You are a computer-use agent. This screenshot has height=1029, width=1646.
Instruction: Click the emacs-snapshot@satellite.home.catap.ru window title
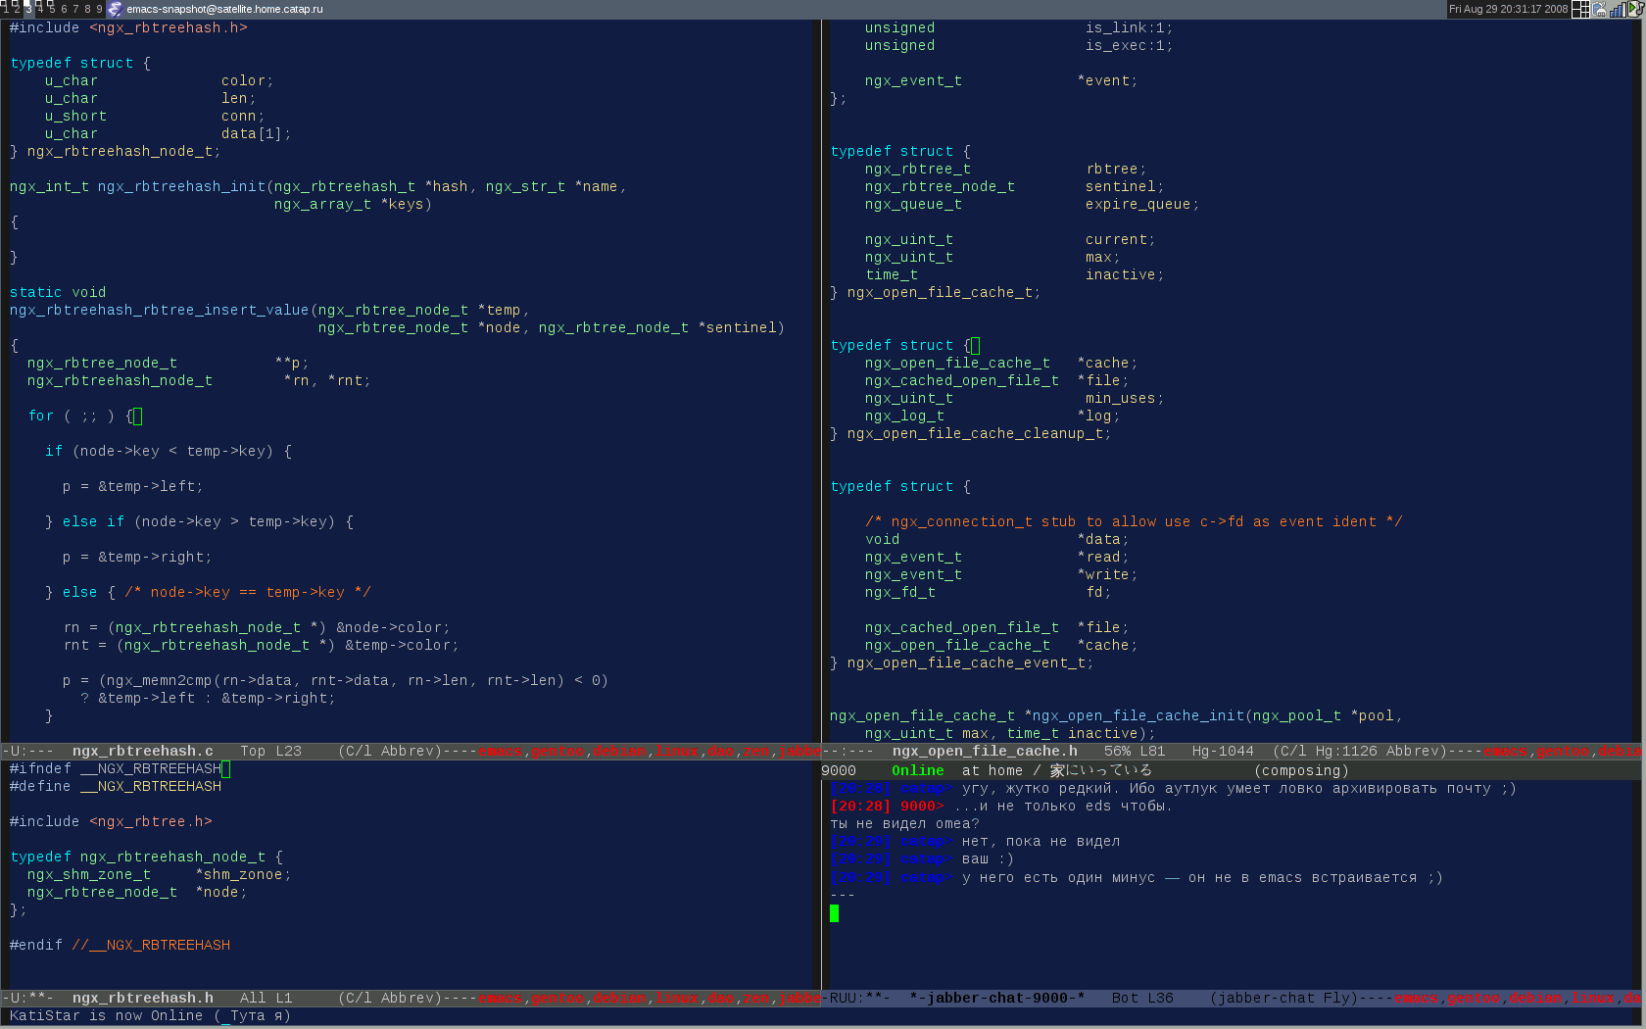pyautogui.click(x=224, y=9)
